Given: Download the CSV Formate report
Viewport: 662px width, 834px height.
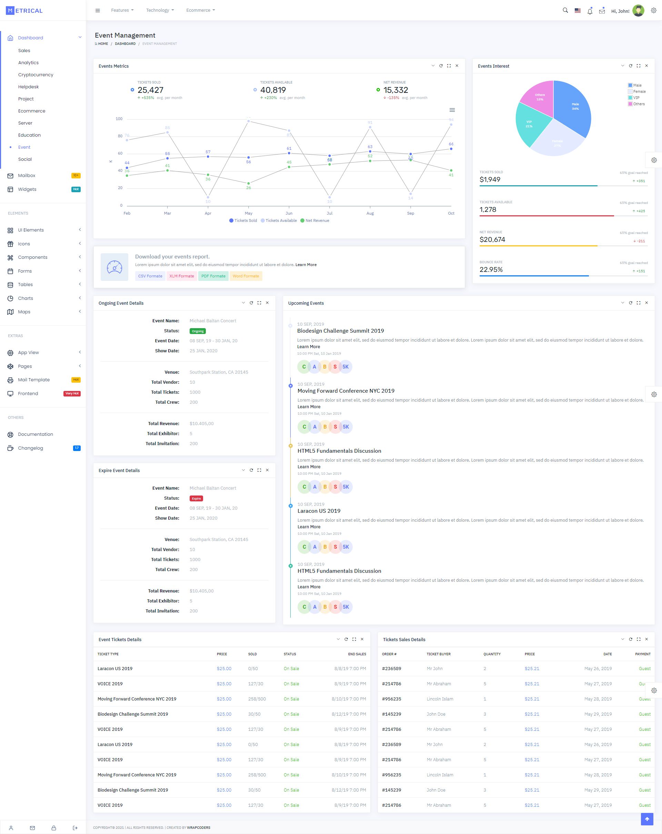Looking at the screenshot, I should (150, 276).
